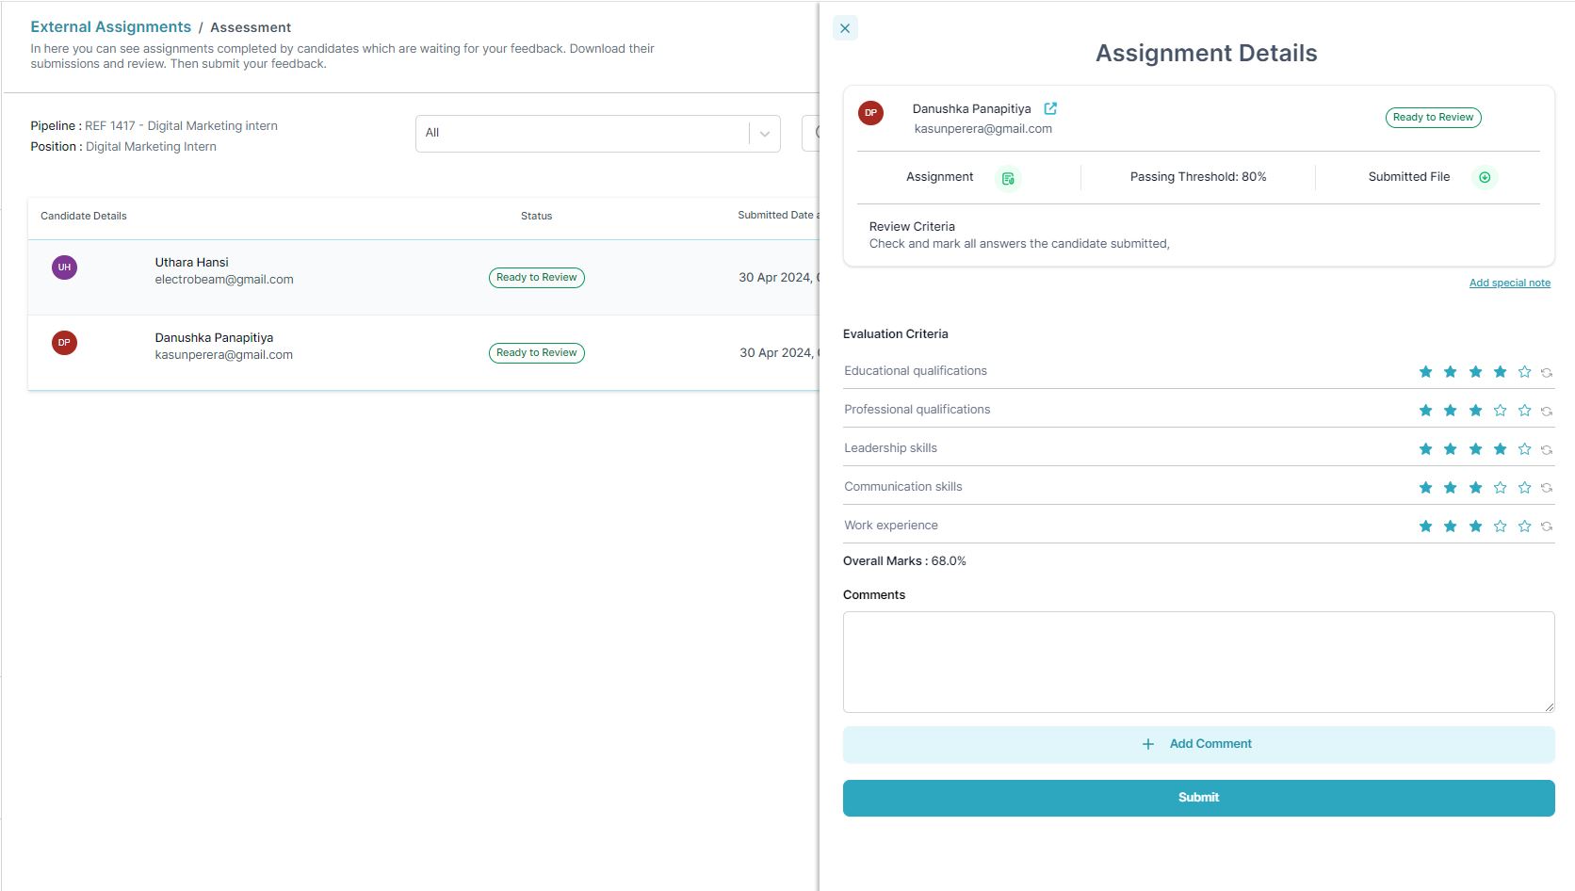The width and height of the screenshot is (1575, 891).
Task: Give Educational qualifications one star
Action: pyautogui.click(x=1426, y=372)
